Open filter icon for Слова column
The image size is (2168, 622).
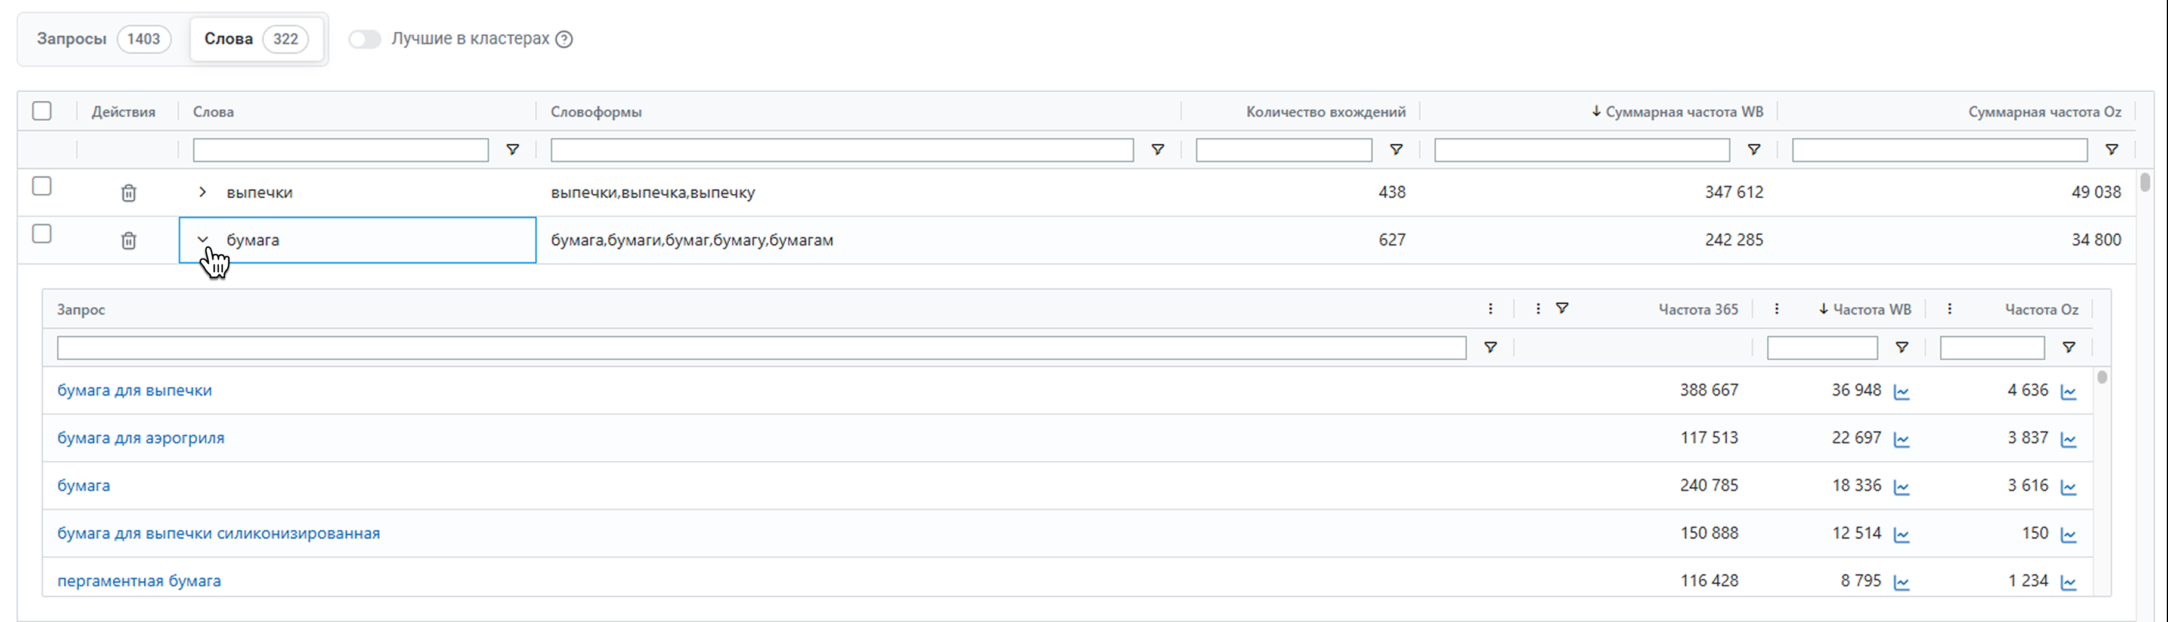pyautogui.click(x=512, y=150)
